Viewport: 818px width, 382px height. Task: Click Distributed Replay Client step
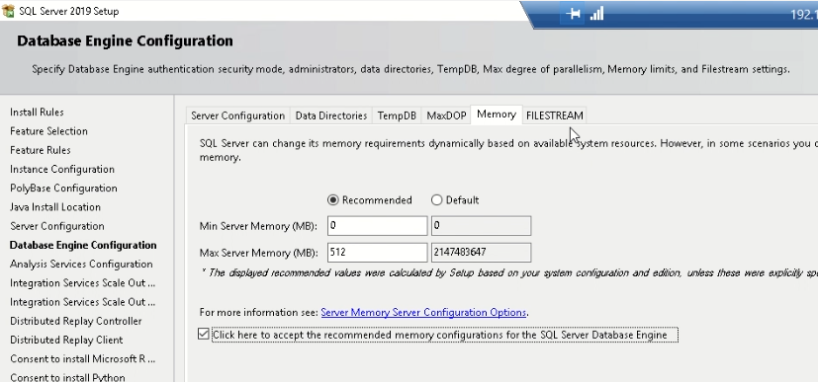(x=66, y=340)
